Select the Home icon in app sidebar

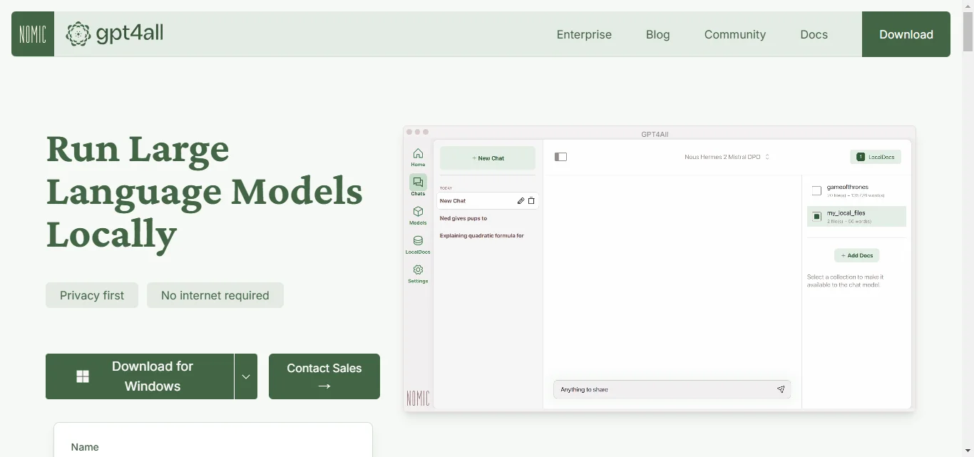coord(418,158)
